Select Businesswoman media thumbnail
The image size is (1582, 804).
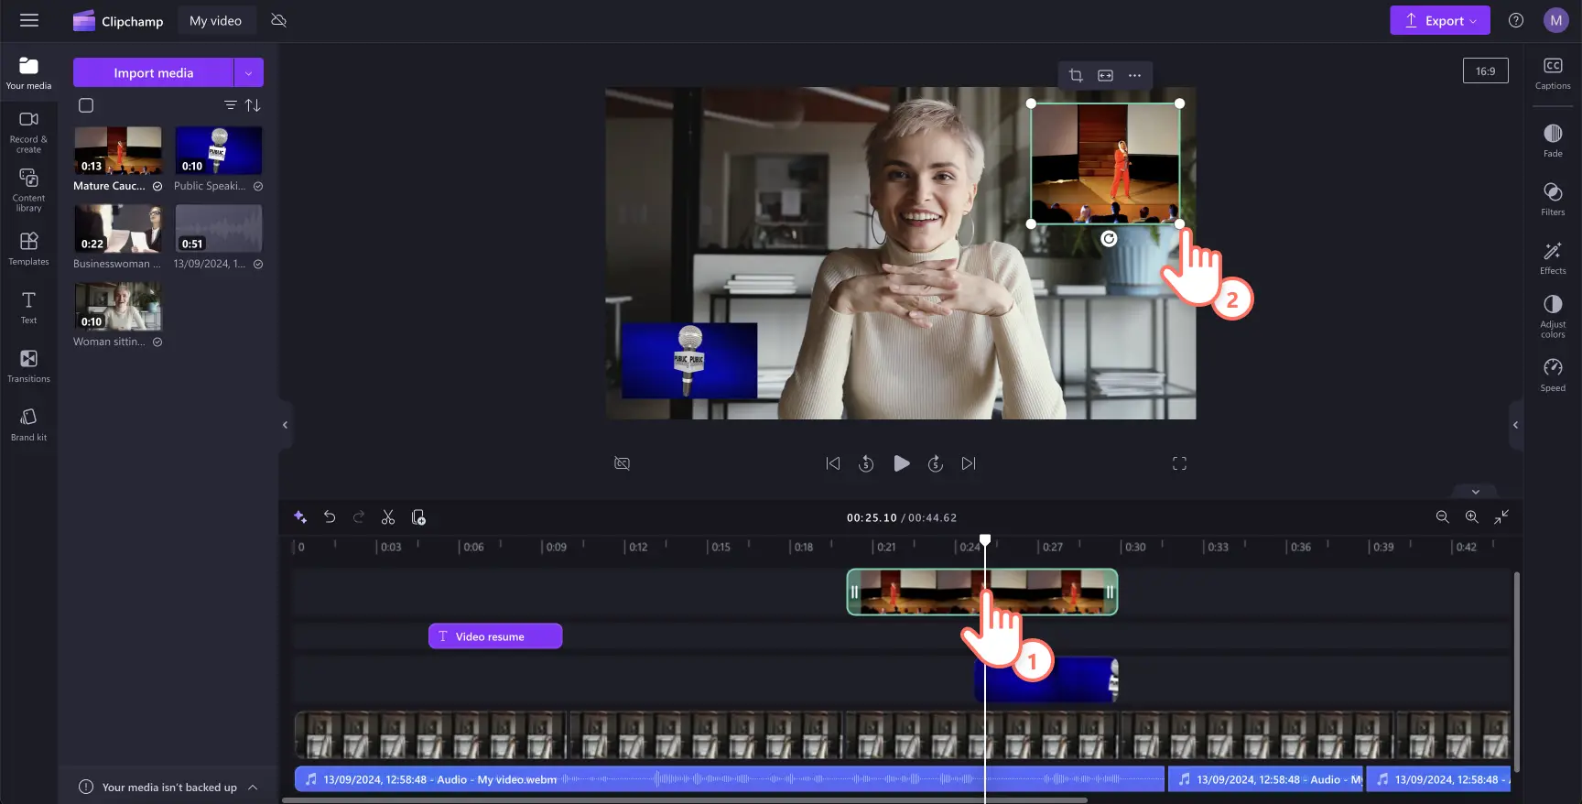tap(118, 228)
